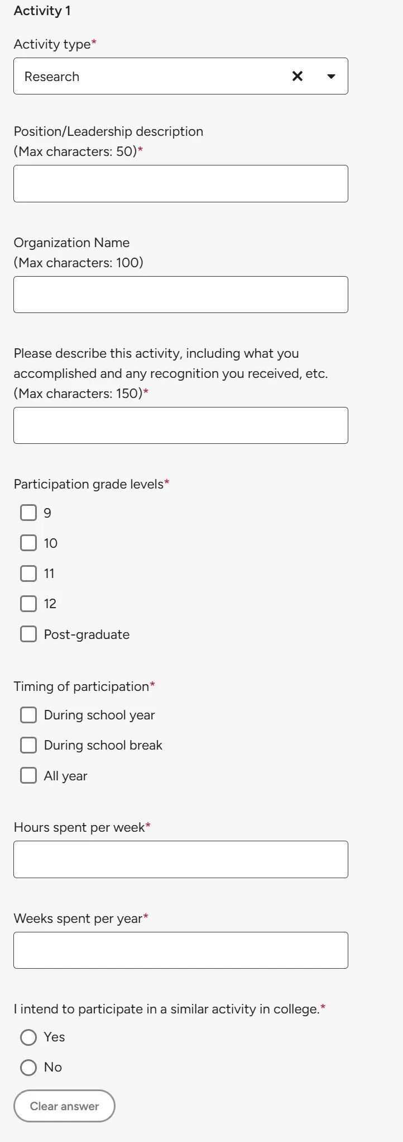Click the Activity type combo box showing Research

181,76
